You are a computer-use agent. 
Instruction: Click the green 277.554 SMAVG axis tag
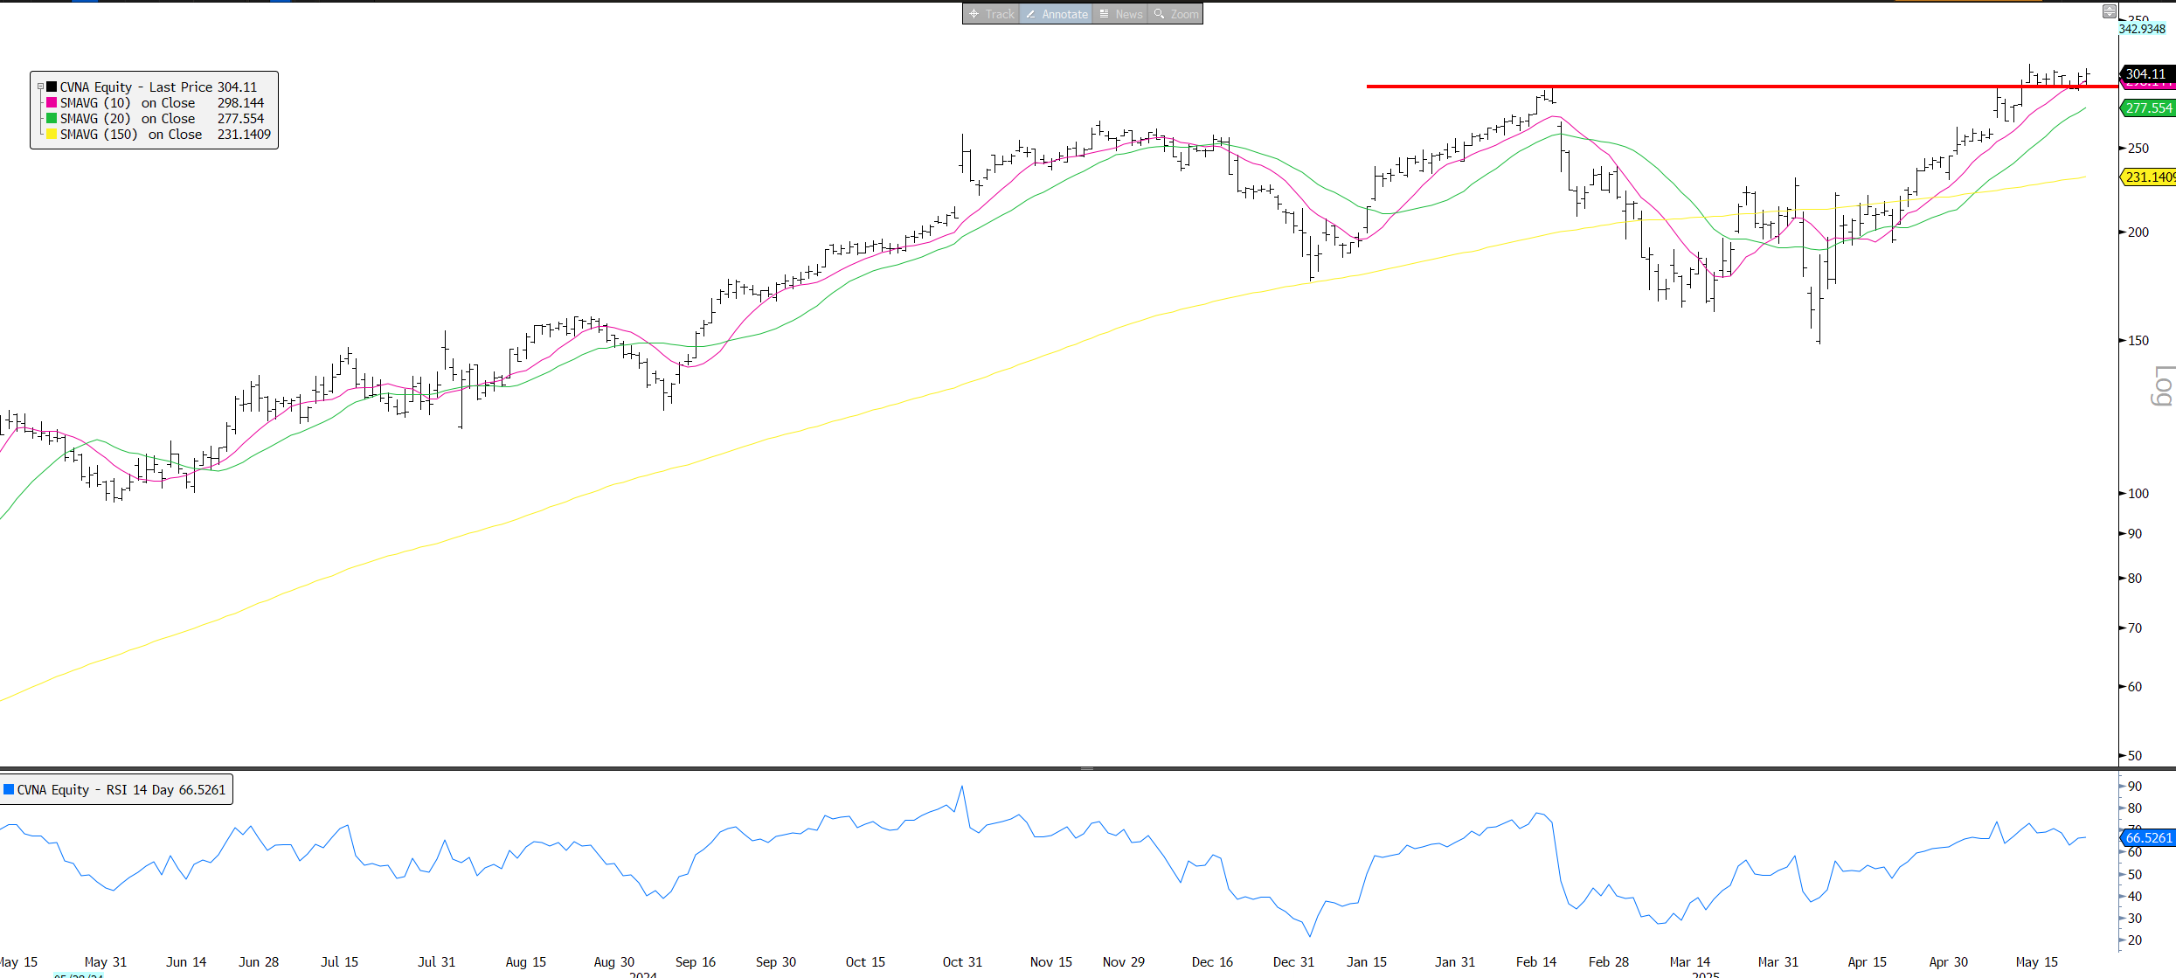tap(2148, 108)
